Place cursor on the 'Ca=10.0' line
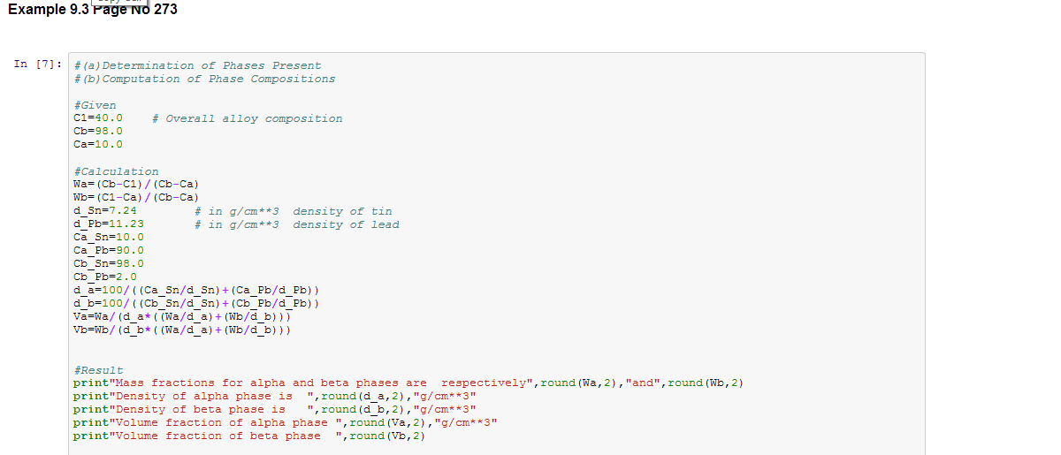This screenshot has width=1061, height=455. 98,144
